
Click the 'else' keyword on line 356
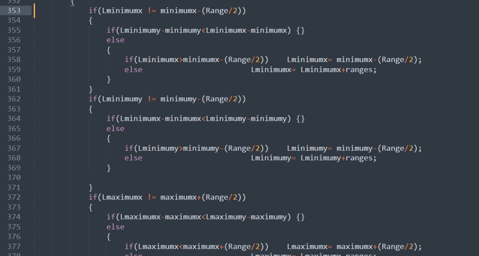pyautogui.click(x=115, y=40)
